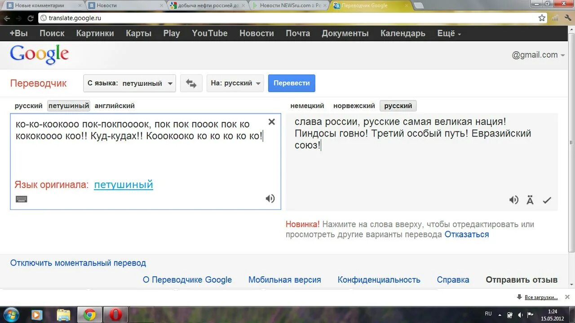Open Календарь in Google bar
575x323 pixels.
(x=403, y=33)
